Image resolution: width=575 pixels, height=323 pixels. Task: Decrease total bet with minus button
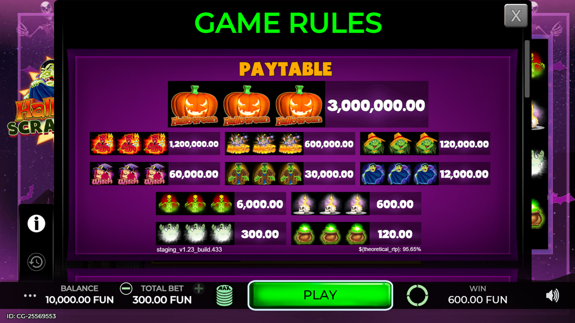(126, 289)
